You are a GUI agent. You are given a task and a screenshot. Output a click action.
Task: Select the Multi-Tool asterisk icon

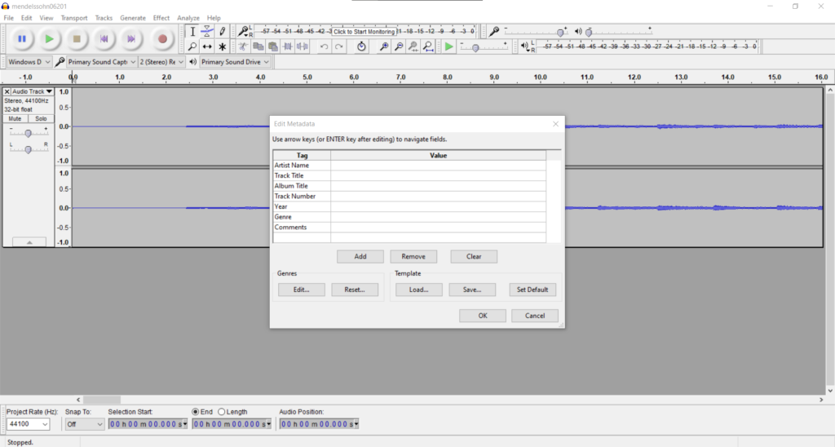(x=222, y=47)
